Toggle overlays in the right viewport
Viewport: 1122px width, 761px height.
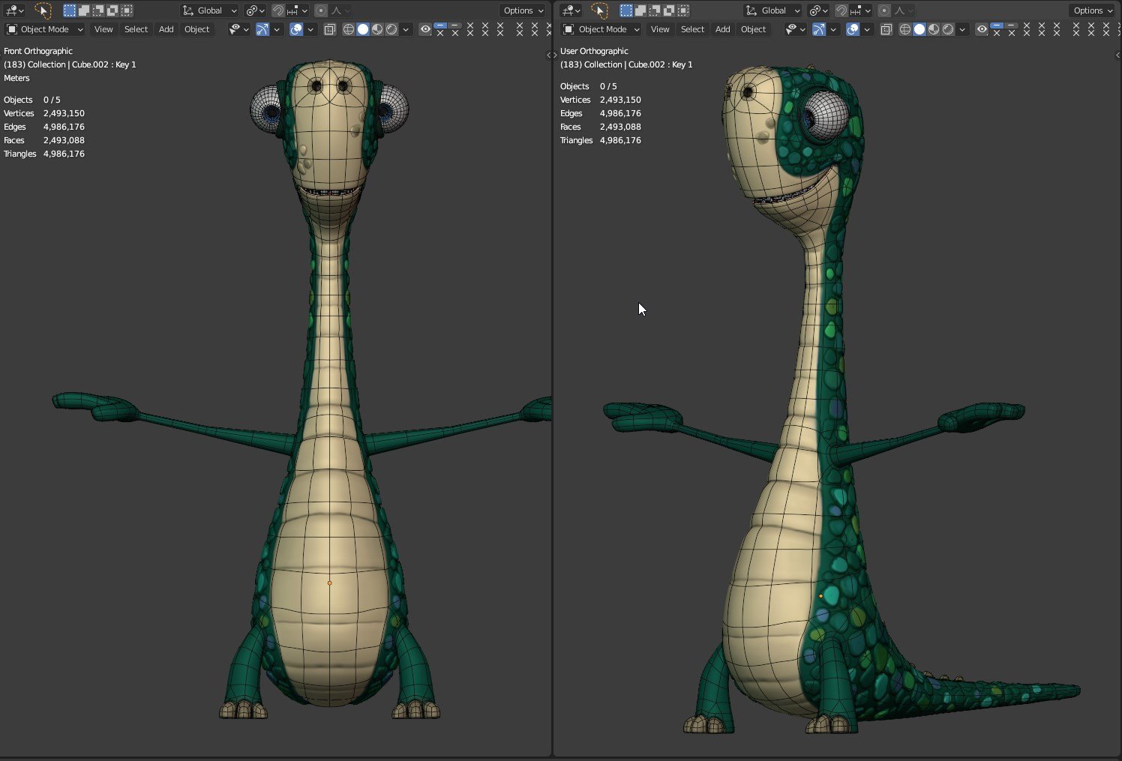(x=853, y=29)
